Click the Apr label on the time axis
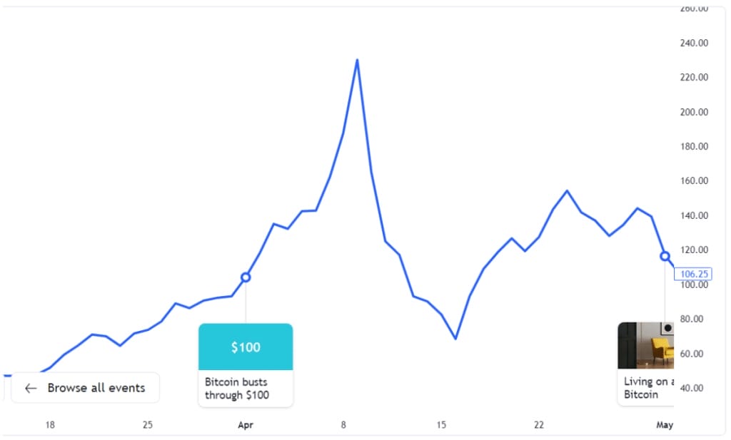 [245, 424]
